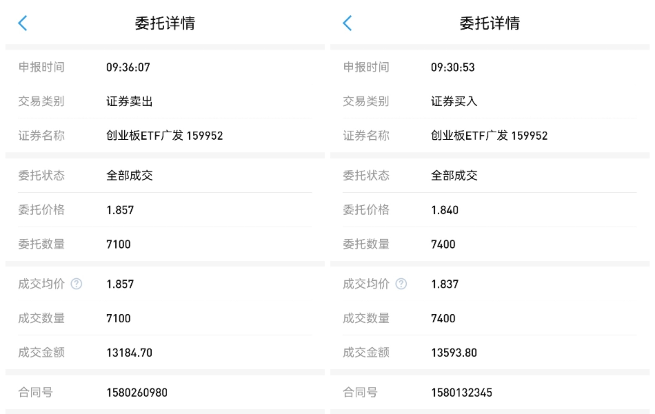Tap order quantity 7100 under 委托数量
Screen dimensions: 655x414
point(119,244)
